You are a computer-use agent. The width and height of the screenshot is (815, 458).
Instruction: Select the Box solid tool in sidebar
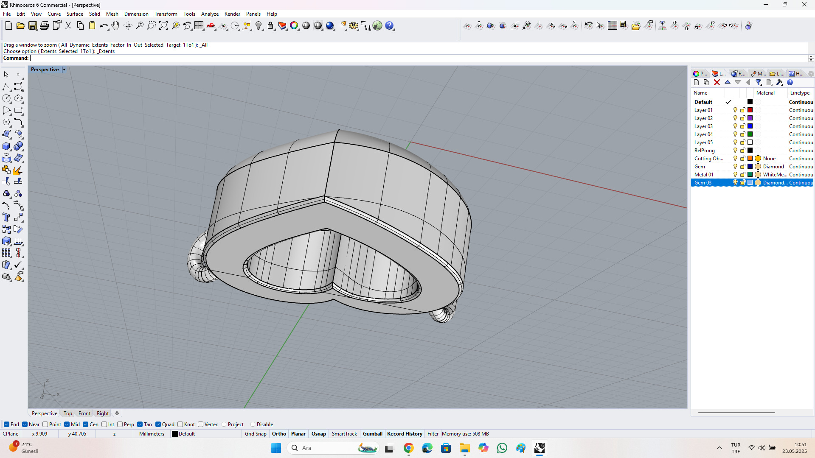click(6, 146)
